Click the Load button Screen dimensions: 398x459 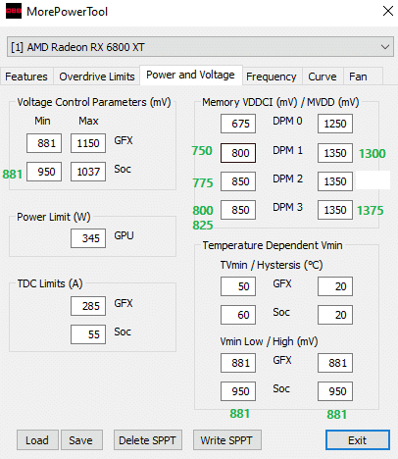click(x=37, y=440)
